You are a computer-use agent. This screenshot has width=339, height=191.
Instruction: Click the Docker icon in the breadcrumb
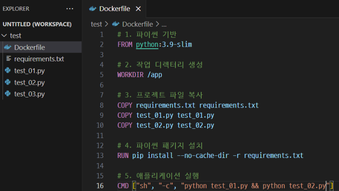tap(116, 24)
